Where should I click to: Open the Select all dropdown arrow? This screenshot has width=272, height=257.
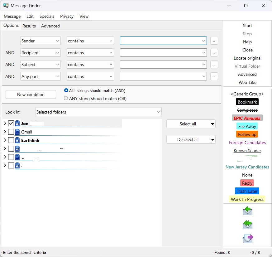point(212,124)
